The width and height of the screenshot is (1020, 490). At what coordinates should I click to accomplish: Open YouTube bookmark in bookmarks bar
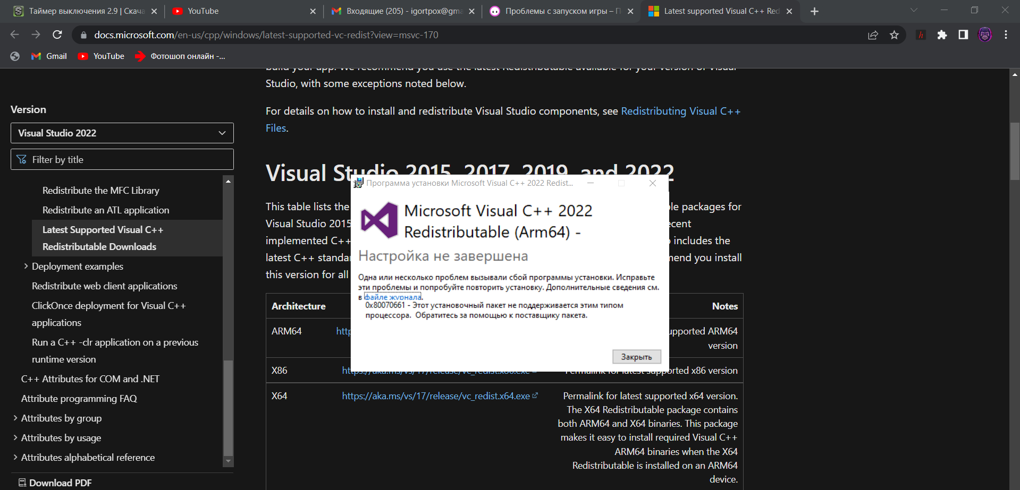click(x=101, y=56)
